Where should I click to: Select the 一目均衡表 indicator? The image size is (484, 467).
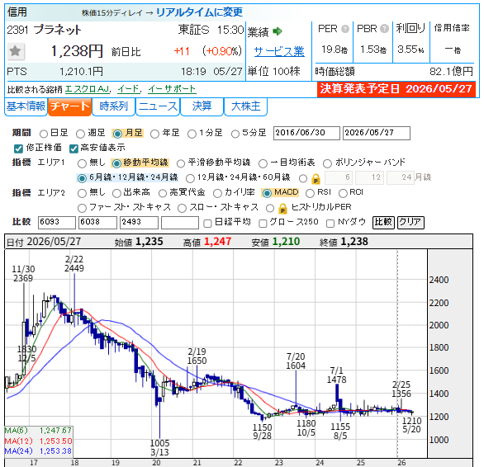click(263, 163)
